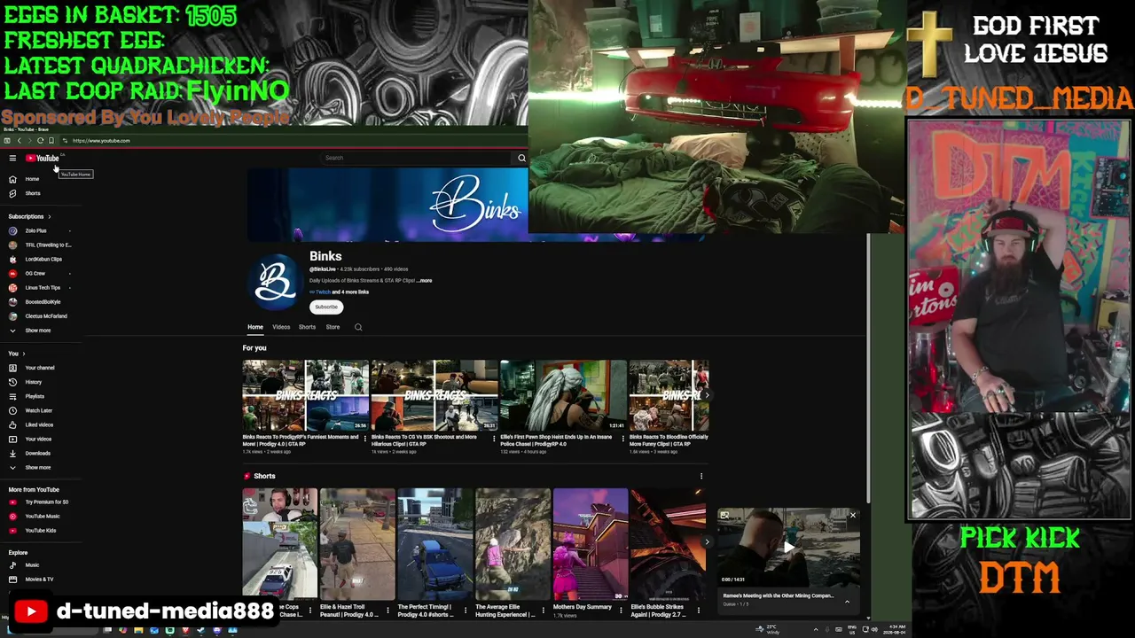Switch to the channel Shorts tab
Viewport: 1135px width, 638px height.
[x=307, y=327]
